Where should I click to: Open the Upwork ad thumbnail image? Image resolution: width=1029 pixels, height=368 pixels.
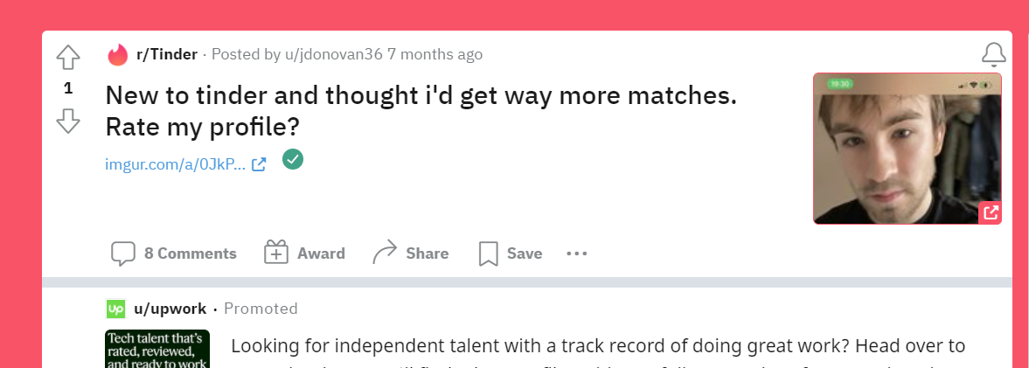click(157, 348)
